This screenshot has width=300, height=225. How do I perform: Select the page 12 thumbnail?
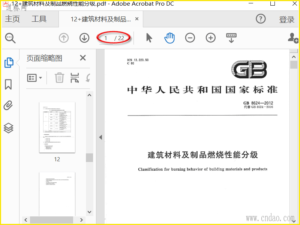point(57,127)
